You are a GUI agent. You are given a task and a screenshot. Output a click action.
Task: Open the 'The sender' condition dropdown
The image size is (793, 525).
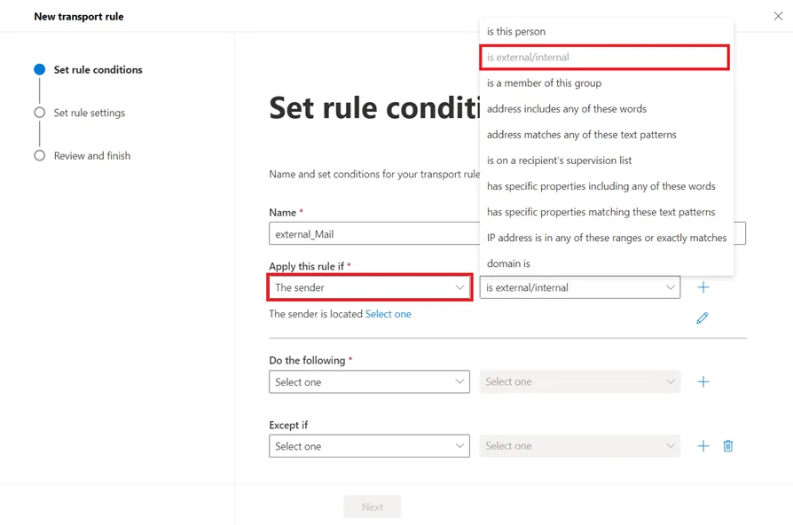point(369,287)
